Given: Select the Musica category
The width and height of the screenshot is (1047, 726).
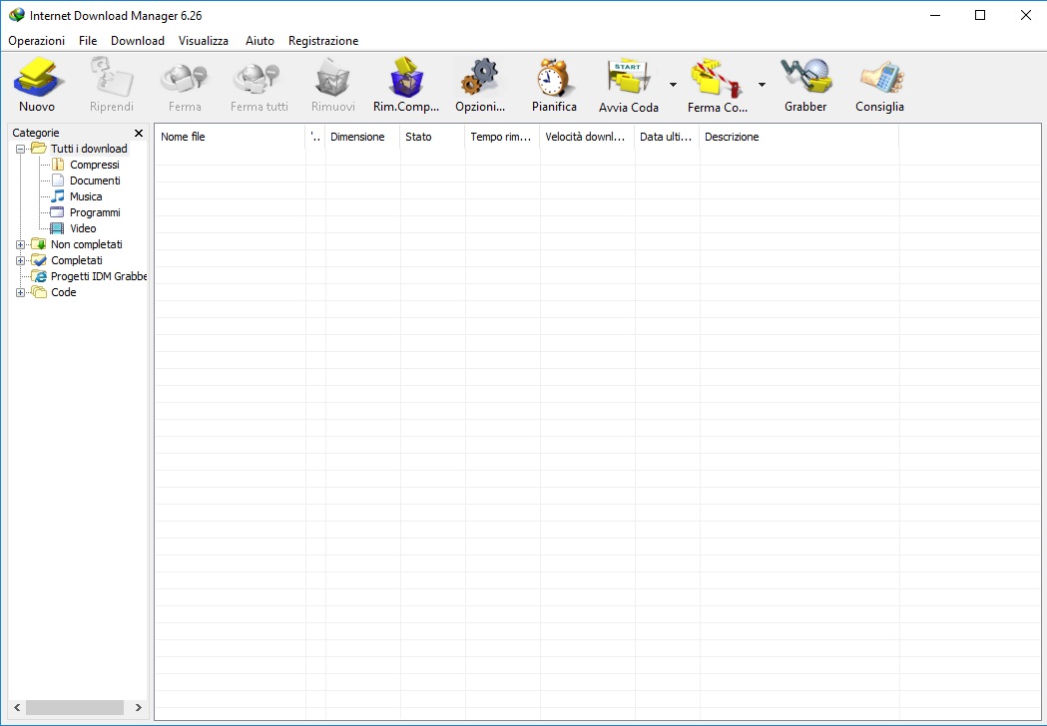Looking at the screenshot, I should click(86, 196).
